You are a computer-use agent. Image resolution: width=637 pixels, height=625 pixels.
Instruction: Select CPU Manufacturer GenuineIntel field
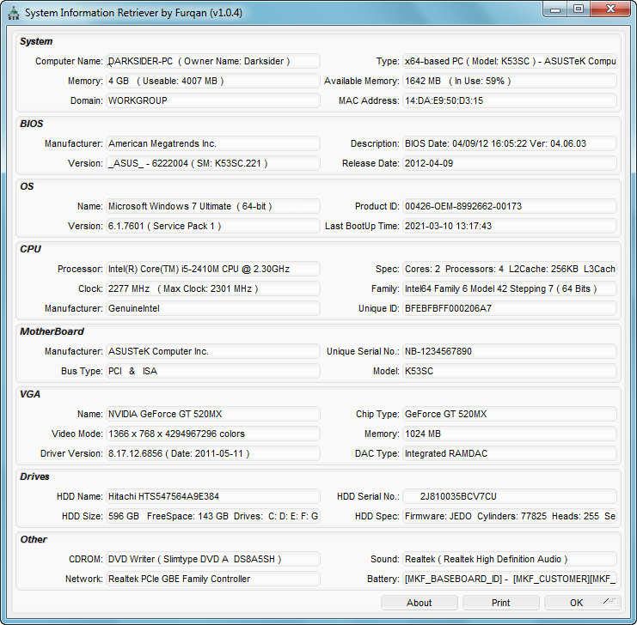(x=213, y=308)
